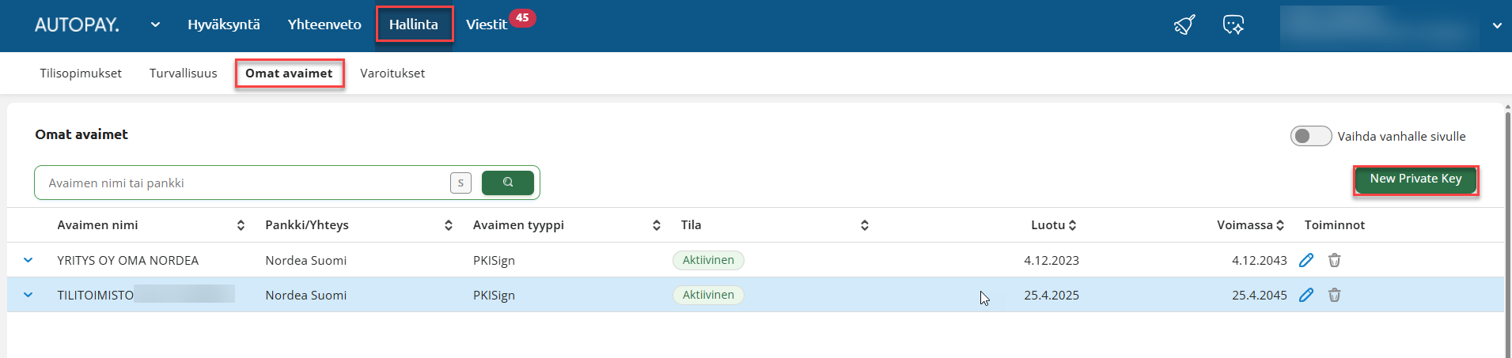Toggle Vaihda vanhalle sivulle switch
The height and width of the screenshot is (358, 1512).
pos(1310,136)
